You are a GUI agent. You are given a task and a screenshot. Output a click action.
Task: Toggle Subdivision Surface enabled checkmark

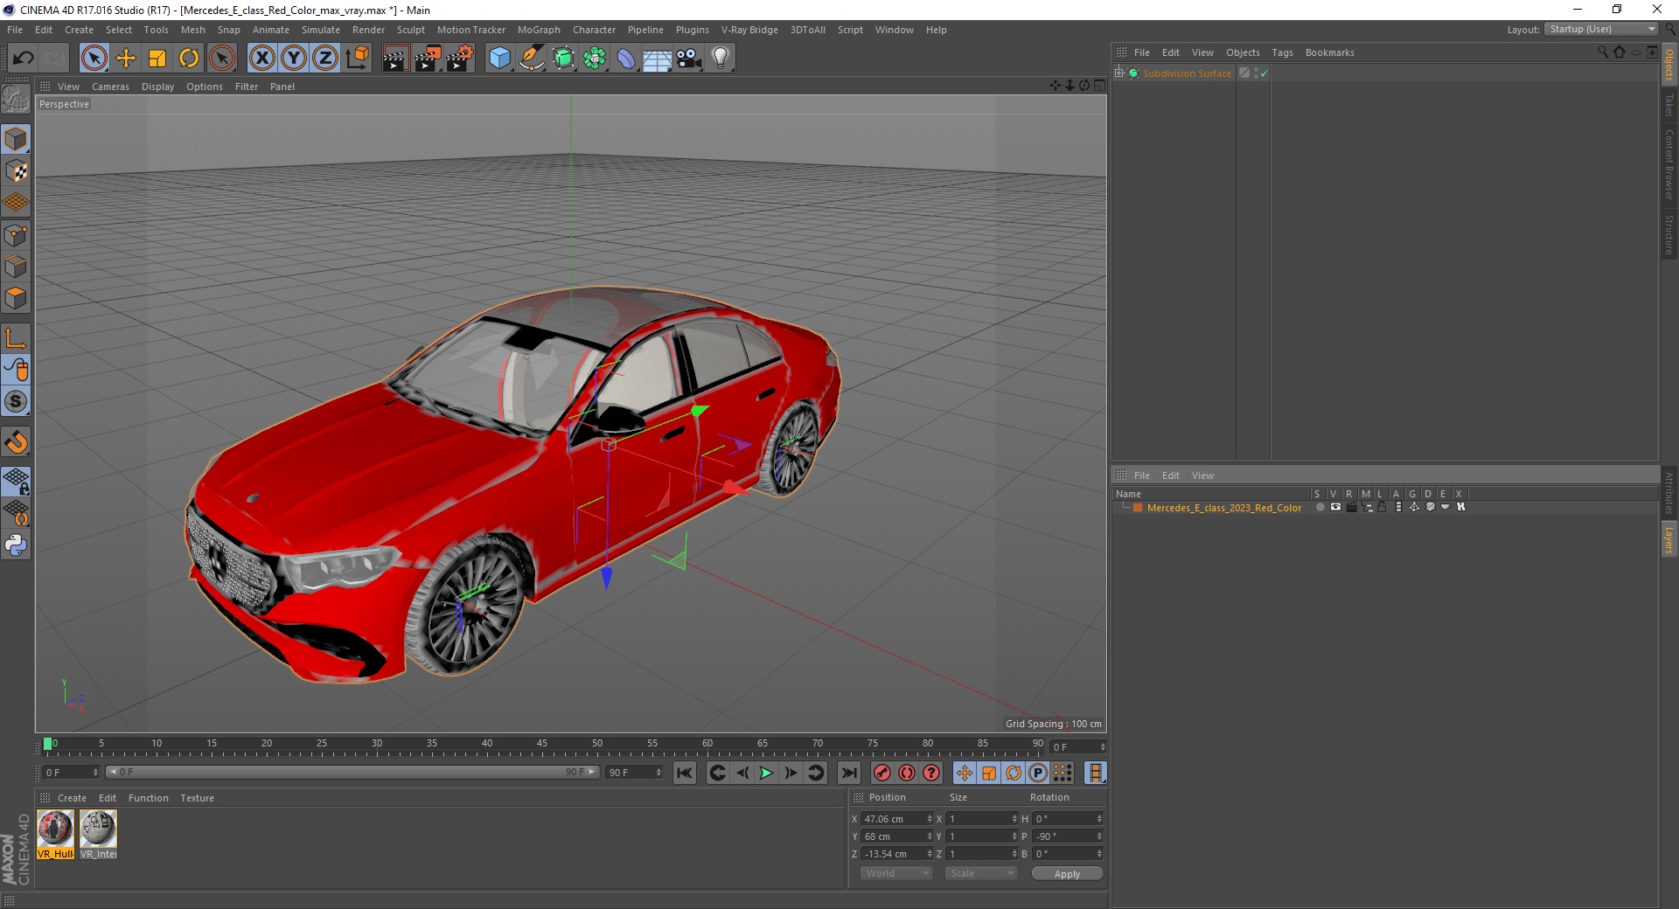[x=1264, y=73]
